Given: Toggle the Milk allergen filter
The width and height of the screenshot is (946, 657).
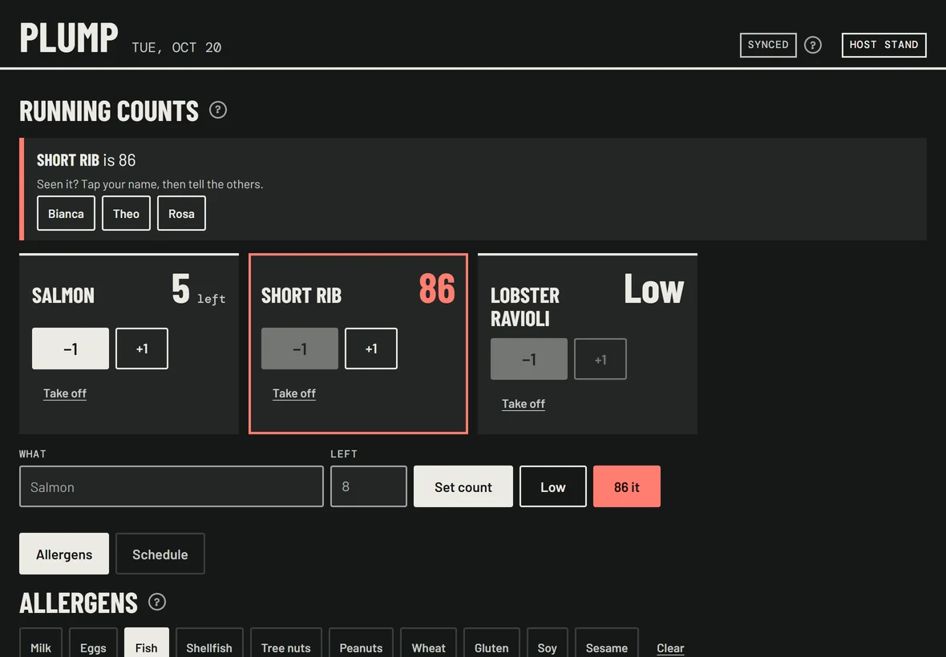Looking at the screenshot, I should click(x=40, y=643).
